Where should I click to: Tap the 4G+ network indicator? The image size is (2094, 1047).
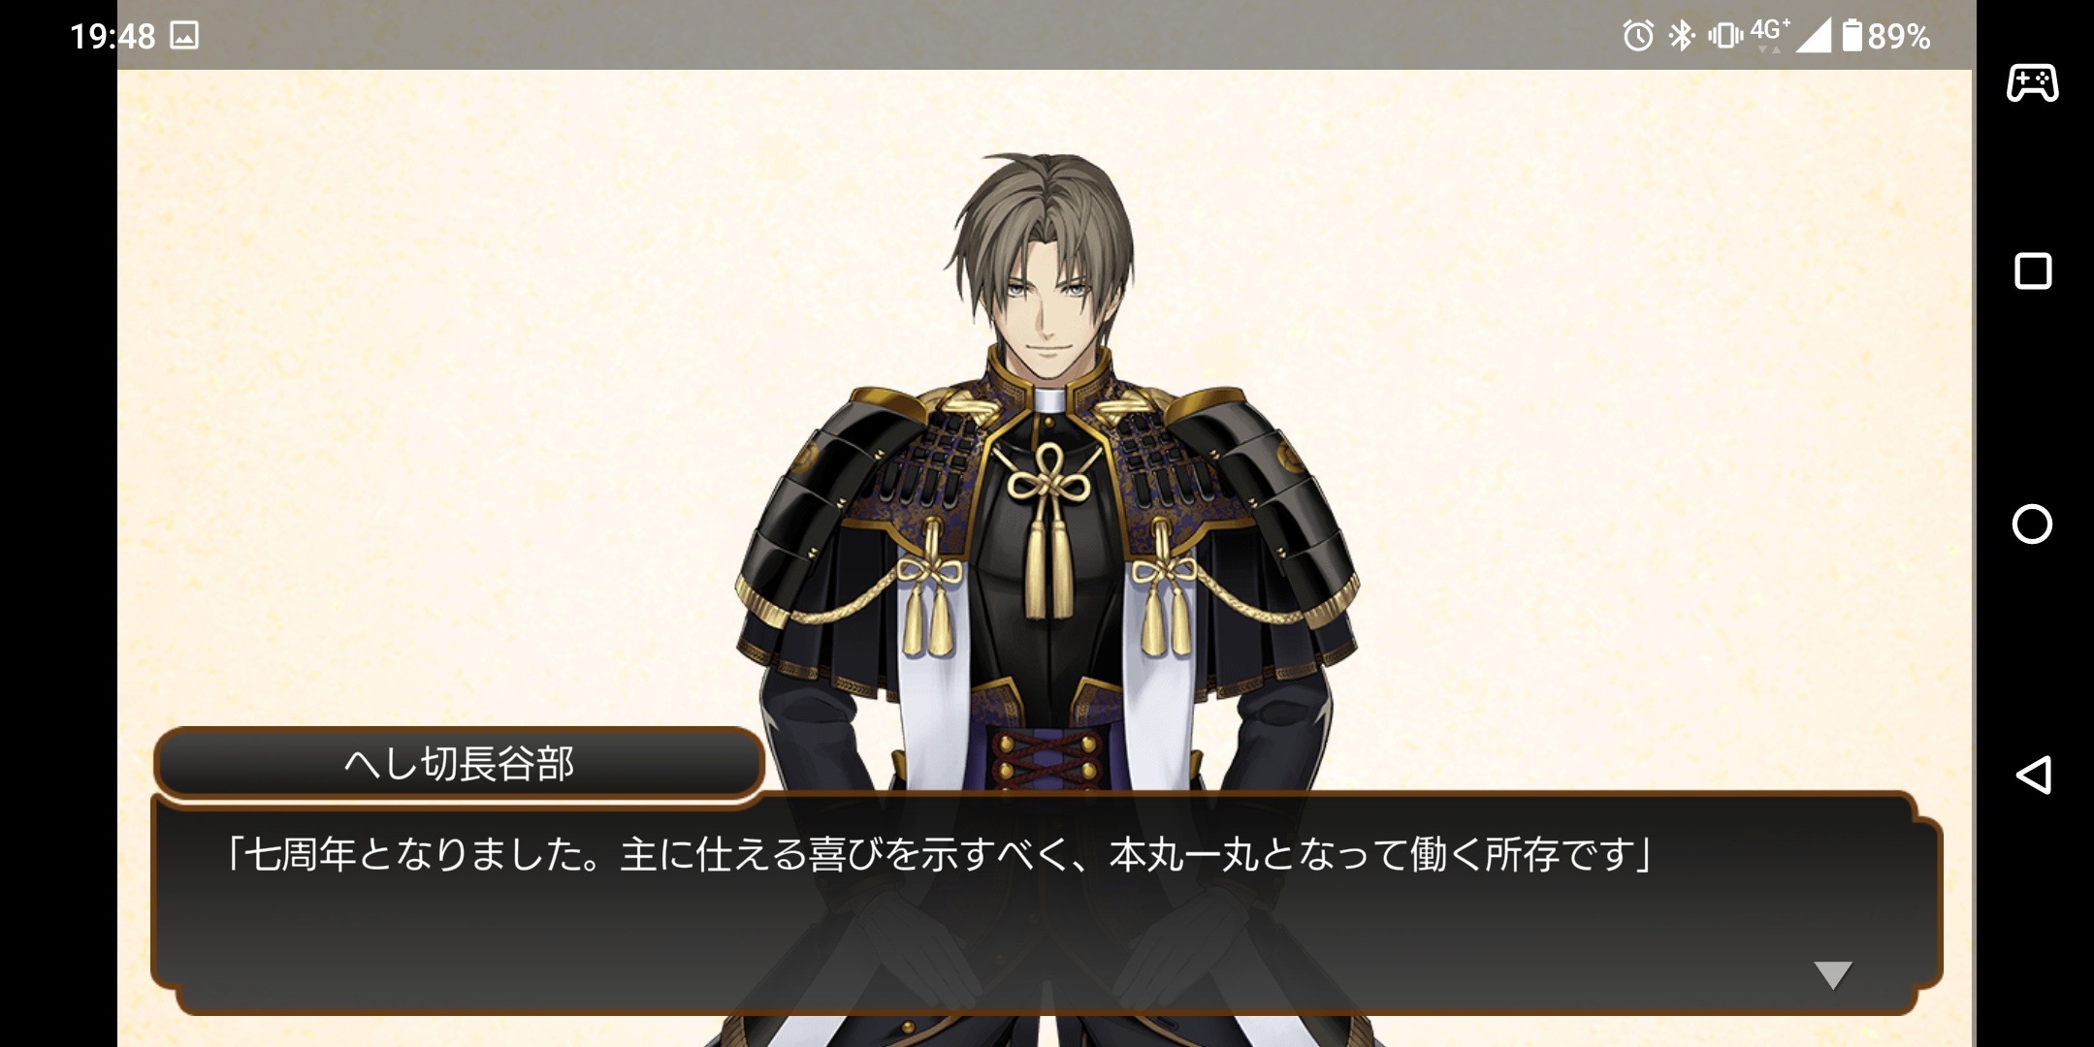(1770, 34)
